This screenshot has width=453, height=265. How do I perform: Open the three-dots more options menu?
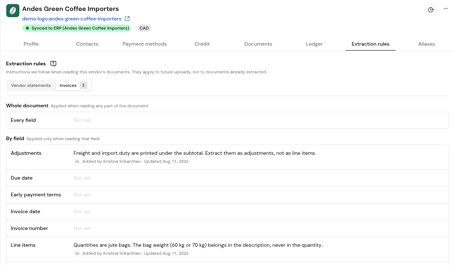tap(446, 8)
